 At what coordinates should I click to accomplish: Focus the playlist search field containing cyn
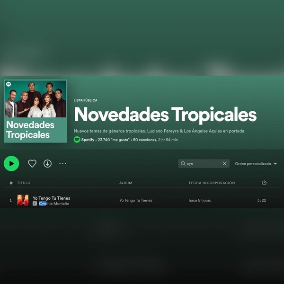(204, 164)
